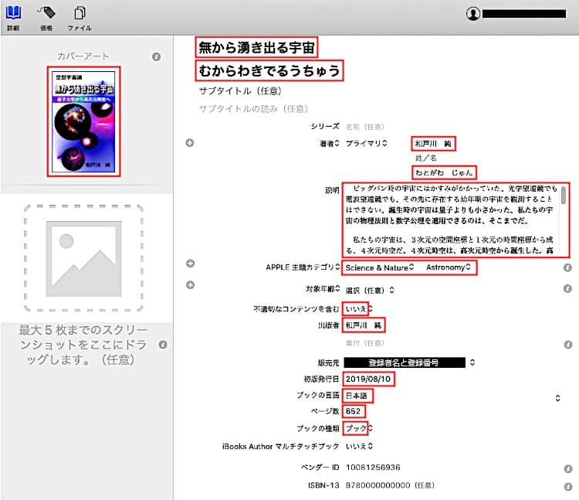Click the screenshot drop zone placeholder

pyautogui.click(x=84, y=259)
